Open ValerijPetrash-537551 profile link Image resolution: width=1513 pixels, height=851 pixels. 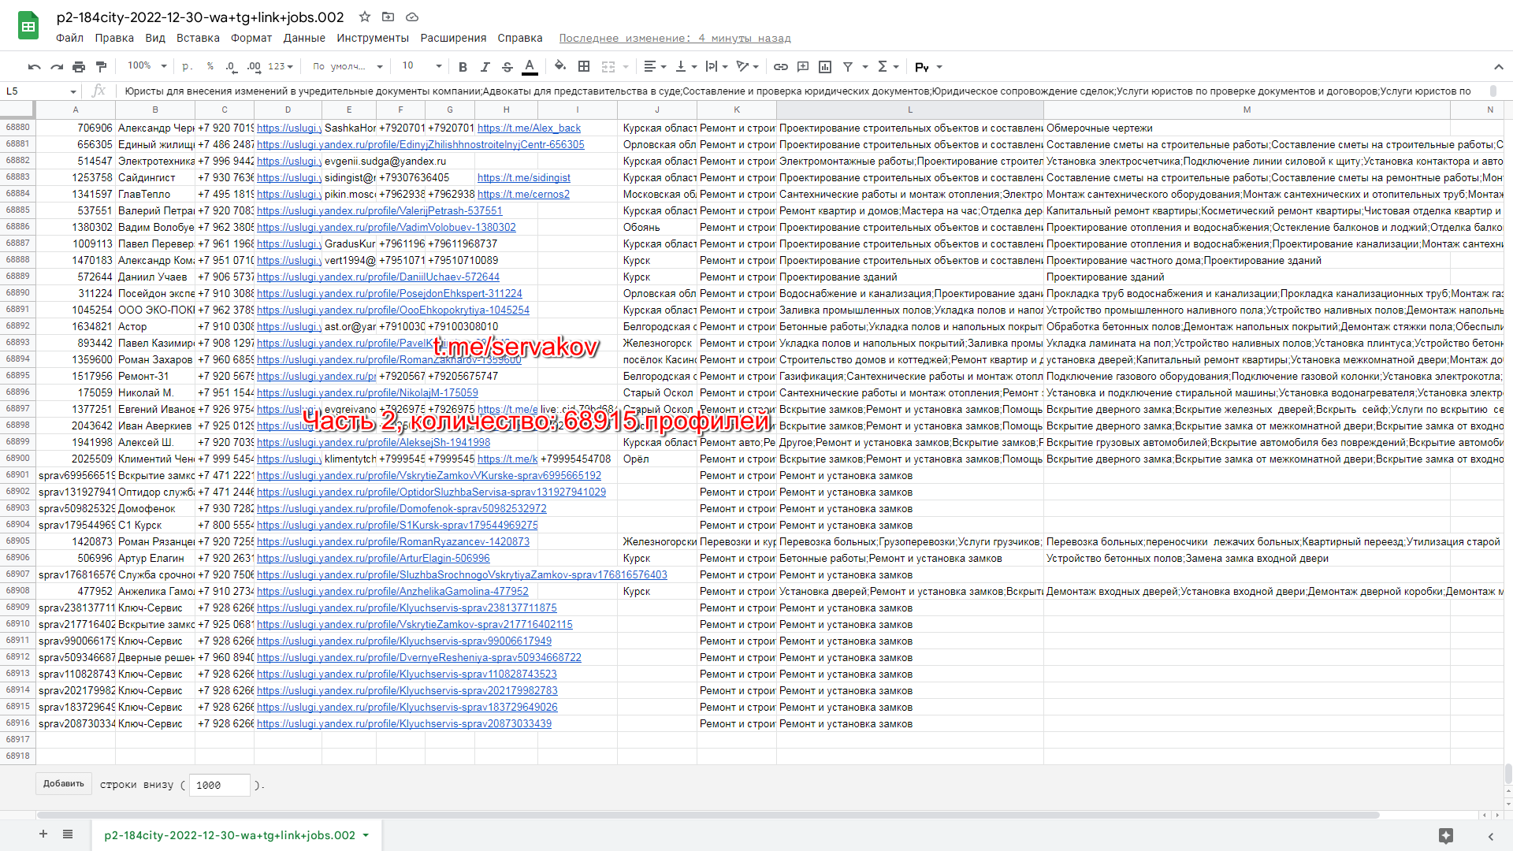pos(379,210)
